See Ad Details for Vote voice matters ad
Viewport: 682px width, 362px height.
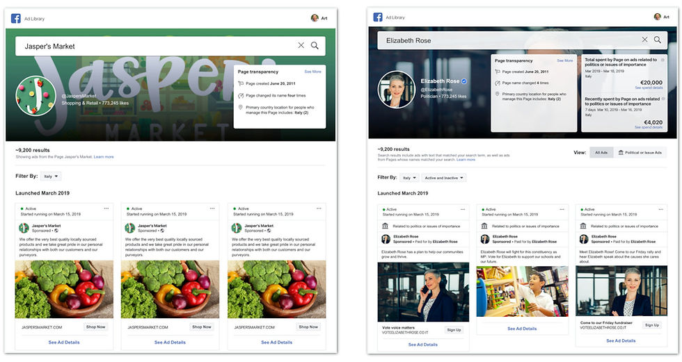(x=423, y=345)
